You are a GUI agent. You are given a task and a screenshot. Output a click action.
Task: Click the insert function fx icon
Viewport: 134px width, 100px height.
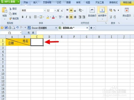coord(33,33)
